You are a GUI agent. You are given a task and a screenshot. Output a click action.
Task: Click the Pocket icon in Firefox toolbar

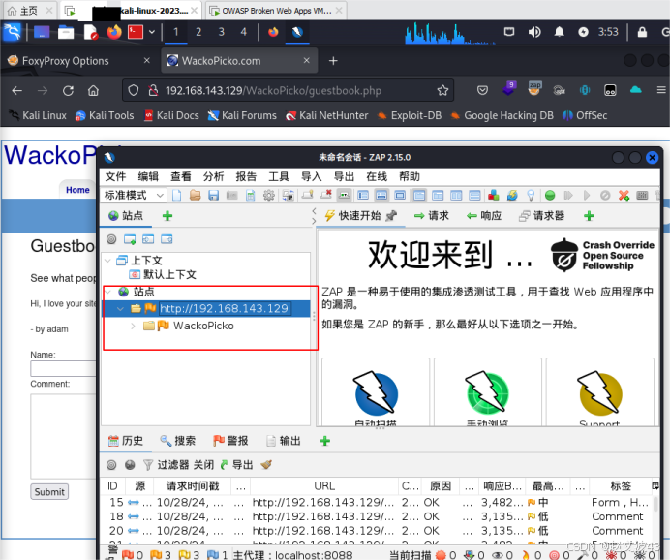[482, 91]
